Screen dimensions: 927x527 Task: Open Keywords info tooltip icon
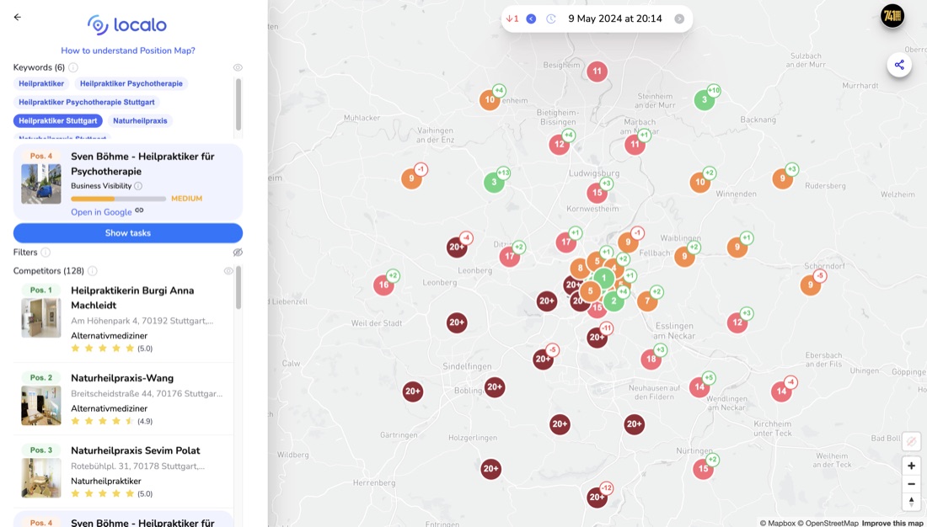[72, 67]
